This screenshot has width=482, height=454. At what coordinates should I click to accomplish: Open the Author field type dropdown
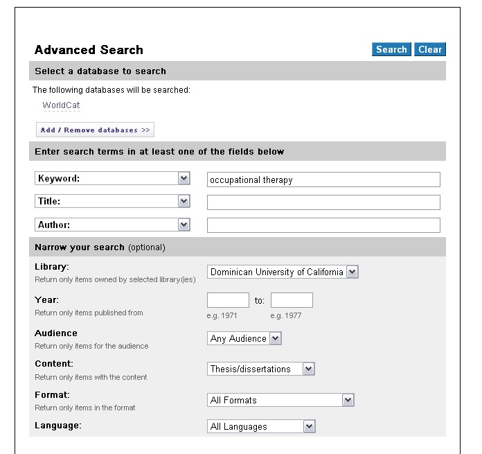click(x=112, y=225)
